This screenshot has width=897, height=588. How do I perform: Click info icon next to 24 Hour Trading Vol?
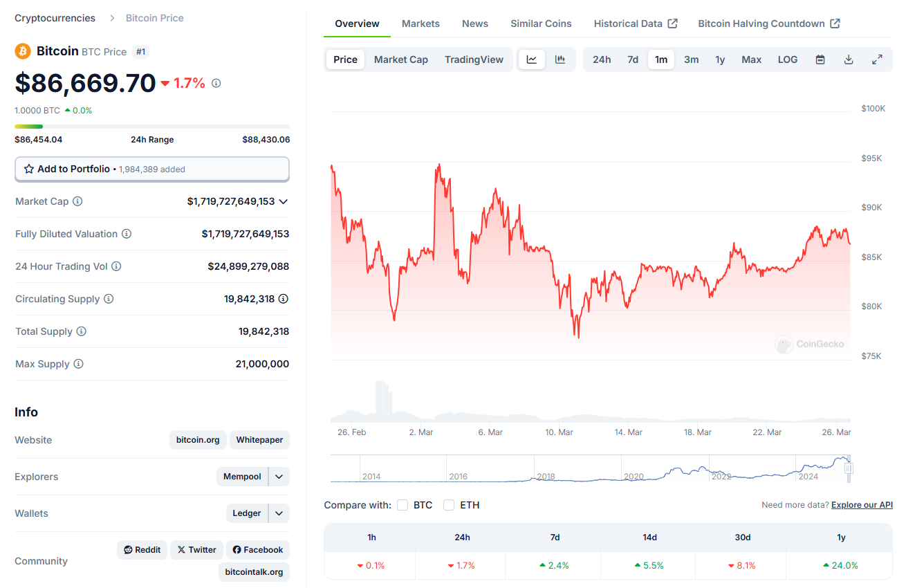(x=116, y=266)
